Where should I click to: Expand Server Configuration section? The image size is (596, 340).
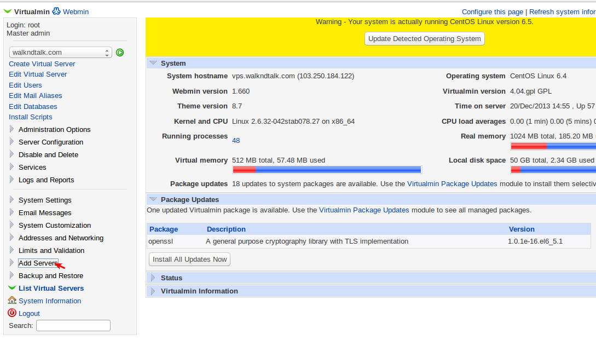tap(50, 142)
